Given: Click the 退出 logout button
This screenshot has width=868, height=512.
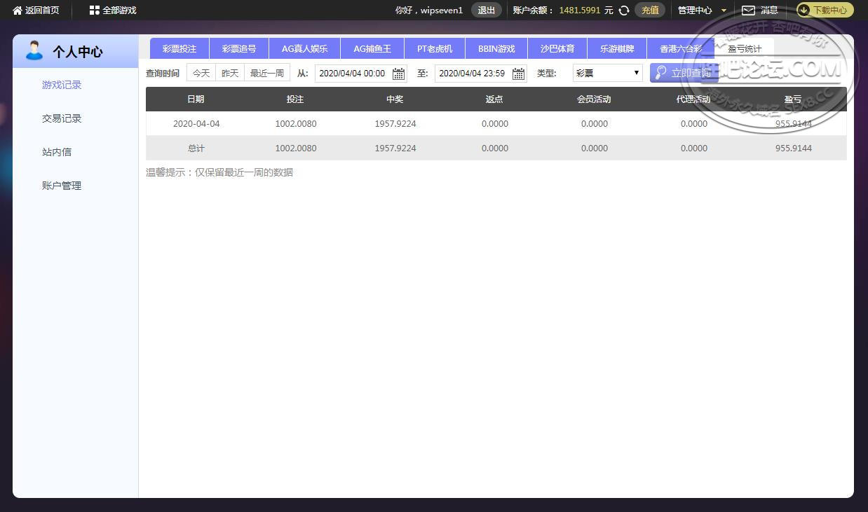Looking at the screenshot, I should click(x=486, y=11).
